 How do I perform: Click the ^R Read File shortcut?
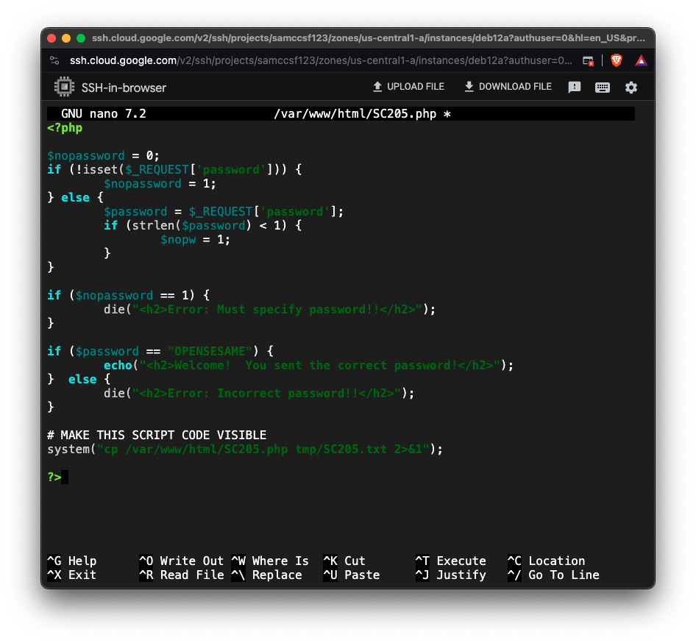click(x=182, y=575)
